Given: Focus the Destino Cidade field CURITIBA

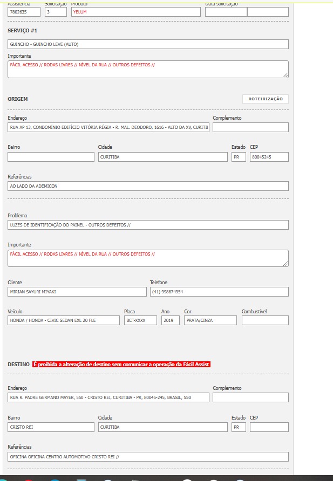Looking at the screenshot, I should point(162,427).
